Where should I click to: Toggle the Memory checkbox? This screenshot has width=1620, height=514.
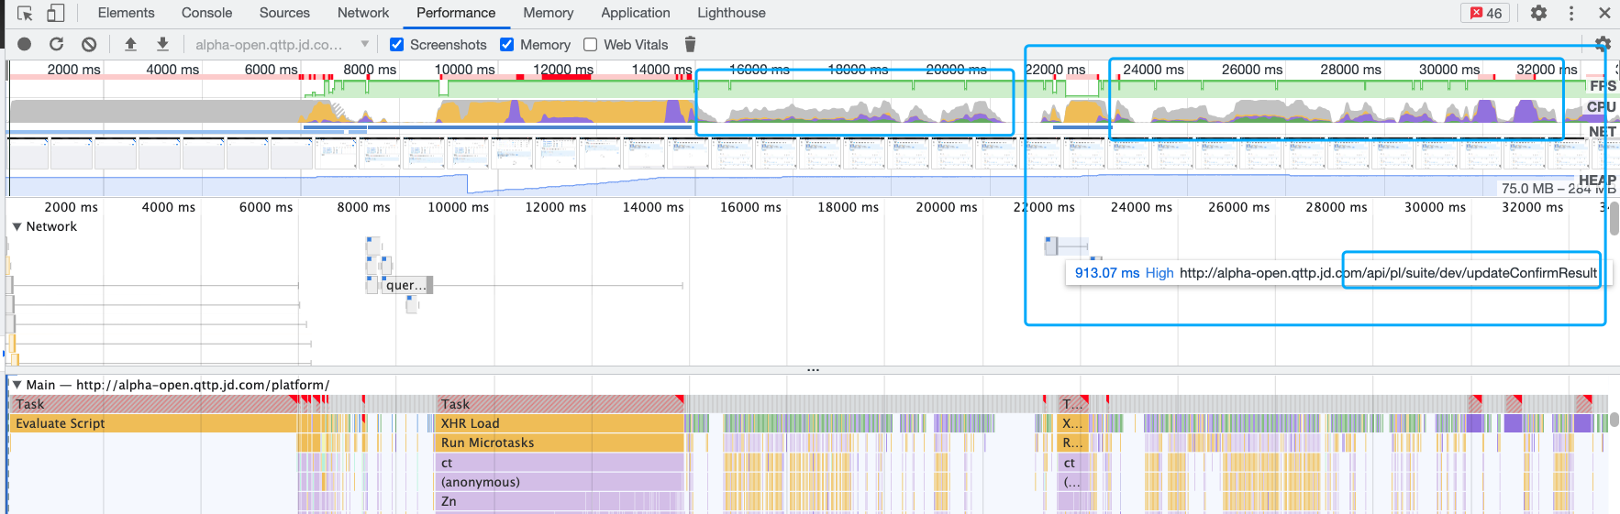(506, 44)
